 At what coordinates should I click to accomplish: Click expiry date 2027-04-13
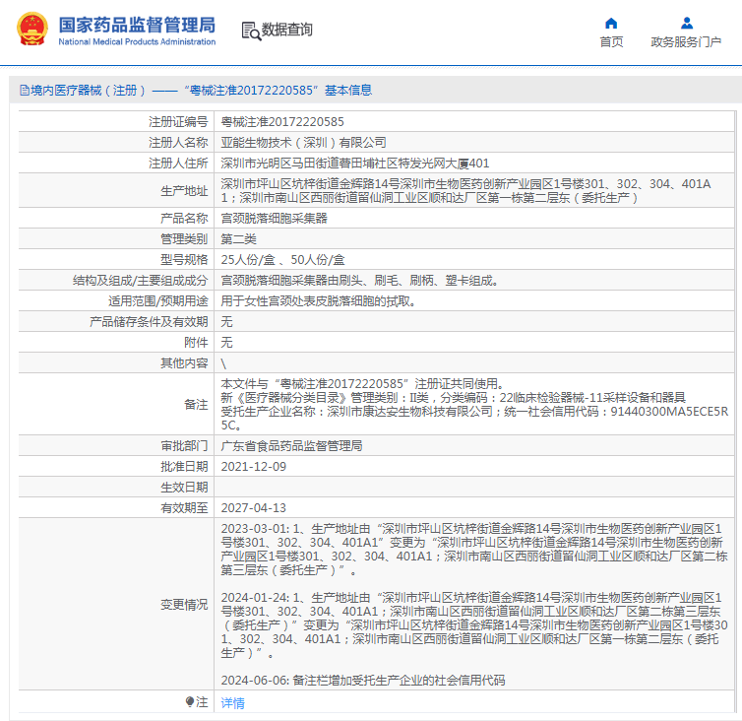(254, 508)
